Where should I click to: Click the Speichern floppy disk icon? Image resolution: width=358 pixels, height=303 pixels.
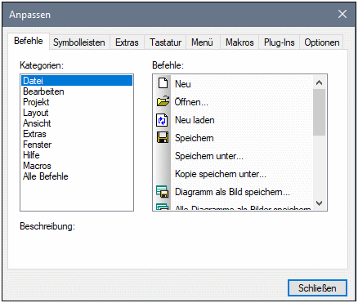click(x=163, y=137)
